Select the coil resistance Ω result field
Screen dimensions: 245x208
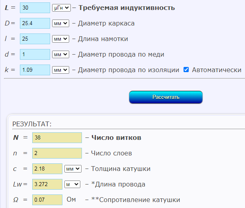click(x=47, y=200)
